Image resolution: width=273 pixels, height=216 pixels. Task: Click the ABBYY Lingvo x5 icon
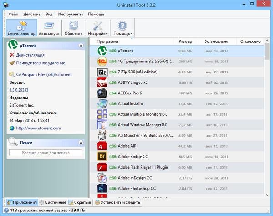(x=102, y=82)
